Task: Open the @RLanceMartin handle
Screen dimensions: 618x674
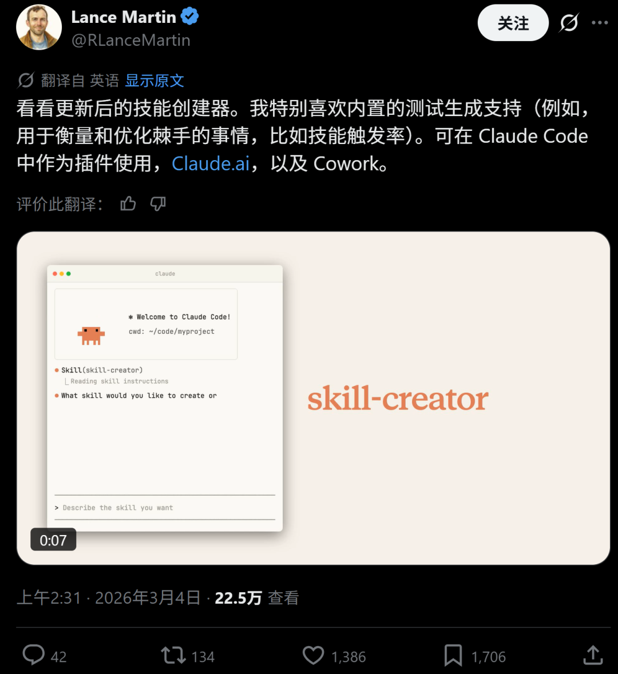Action: pyautogui.click(x=131, y=40)
